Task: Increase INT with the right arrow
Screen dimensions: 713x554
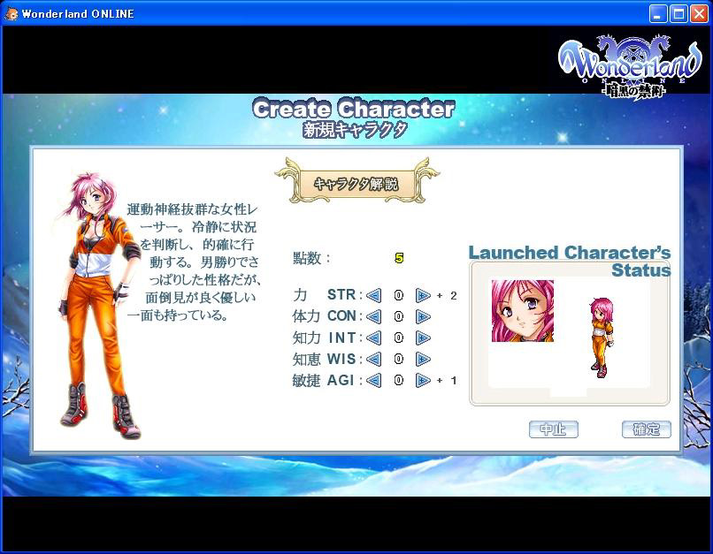Action: (423, 338)
